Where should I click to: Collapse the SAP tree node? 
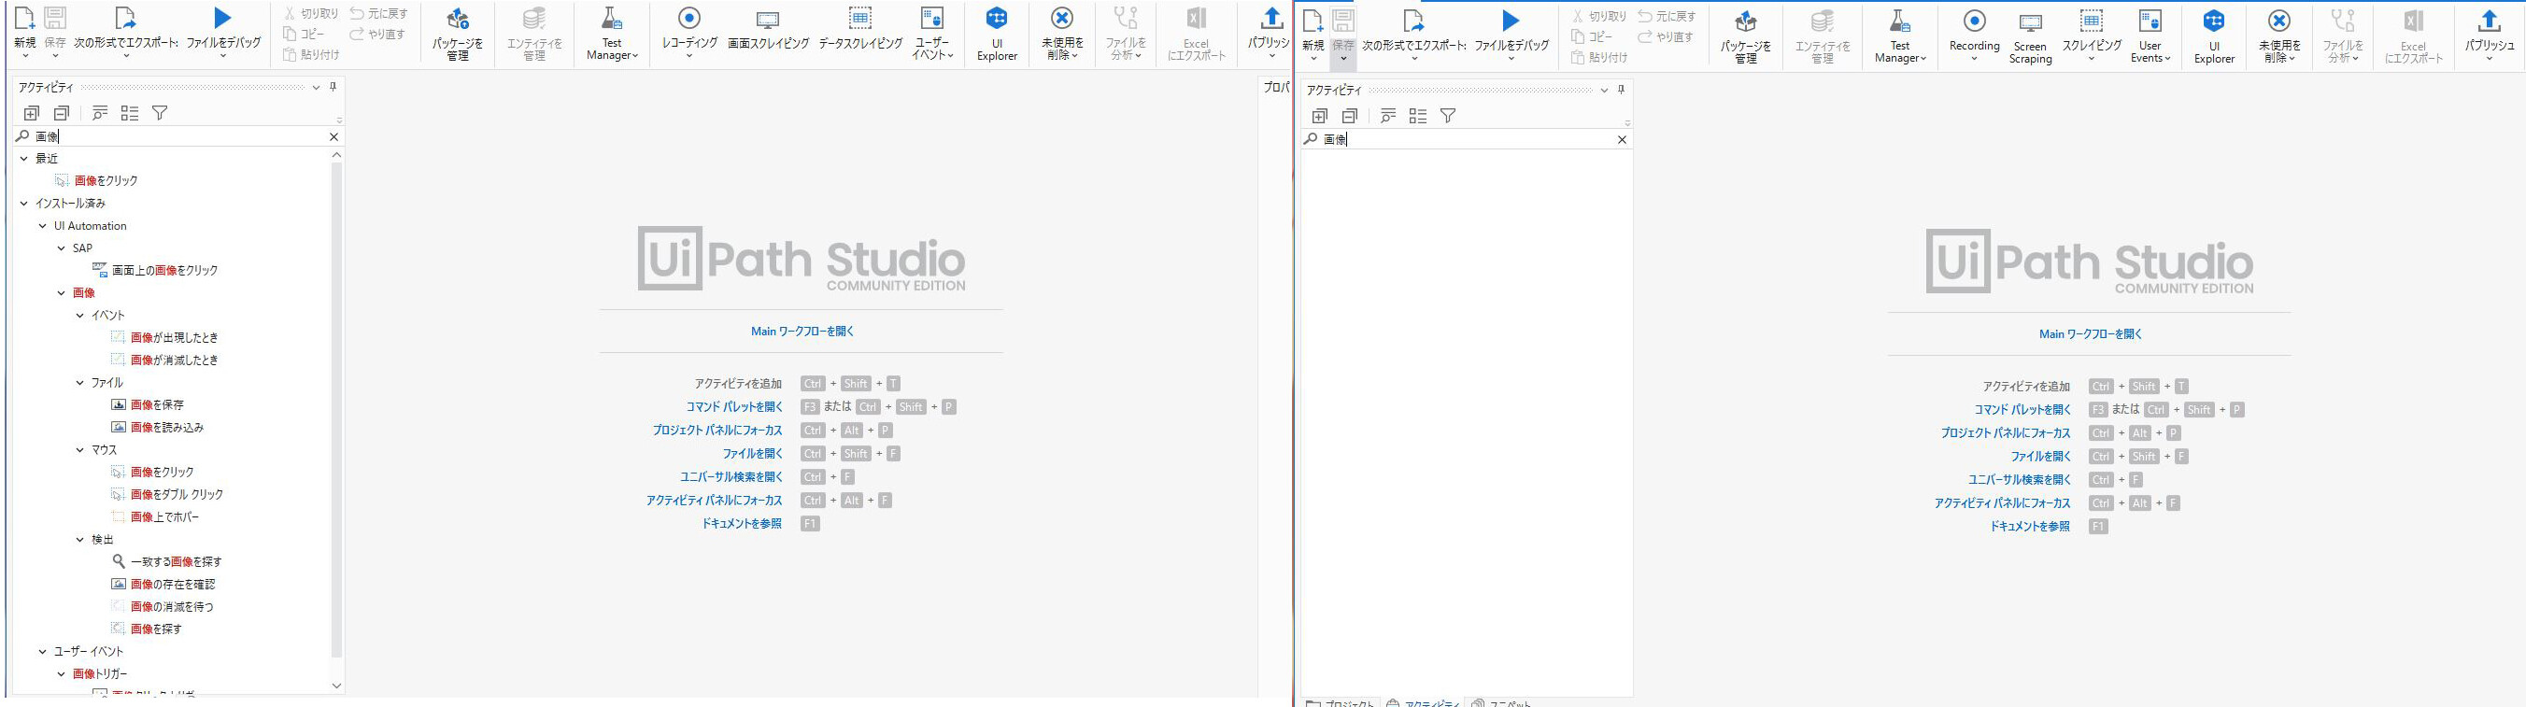[62, 248]
